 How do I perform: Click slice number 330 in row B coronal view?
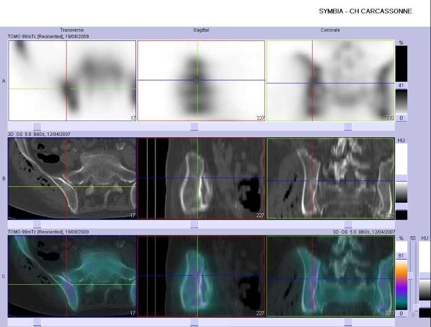(x=389, y=215)
